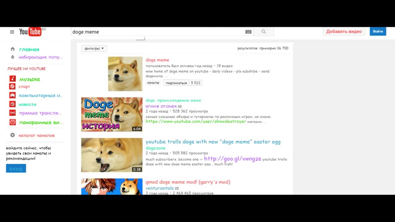Follow the youtube.com/user/showdestroyer link
This screenshot has width=395, height=222.
[x=196, y=121]
